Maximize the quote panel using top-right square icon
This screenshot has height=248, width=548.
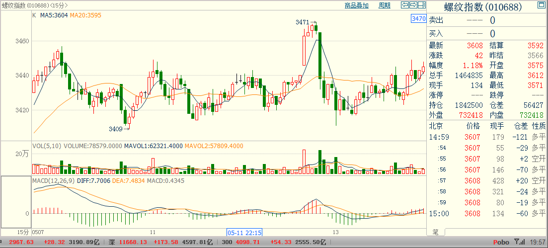tap(543, 5)
